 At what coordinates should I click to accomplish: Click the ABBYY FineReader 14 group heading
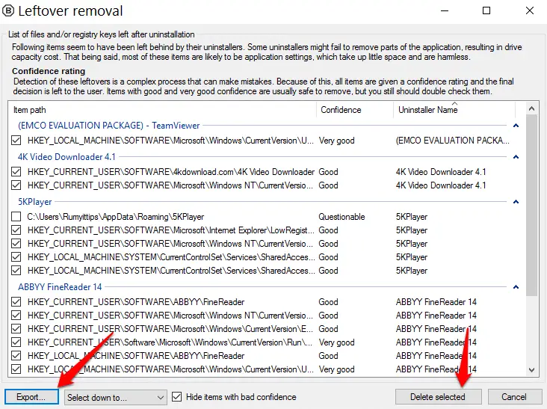(60, 287)
